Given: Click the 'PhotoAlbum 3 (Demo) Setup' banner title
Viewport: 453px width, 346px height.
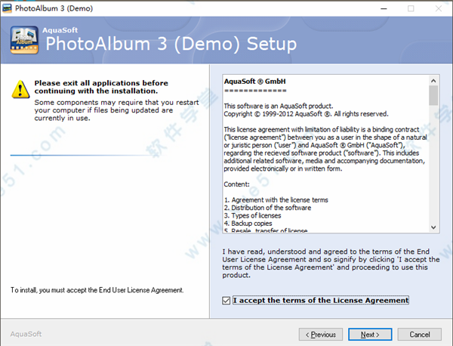Looking at the screenshot, I should pyautogui.click(x=171, y=44).
